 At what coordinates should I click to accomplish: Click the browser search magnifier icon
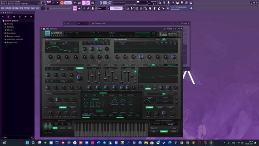[x=32, y=137]
